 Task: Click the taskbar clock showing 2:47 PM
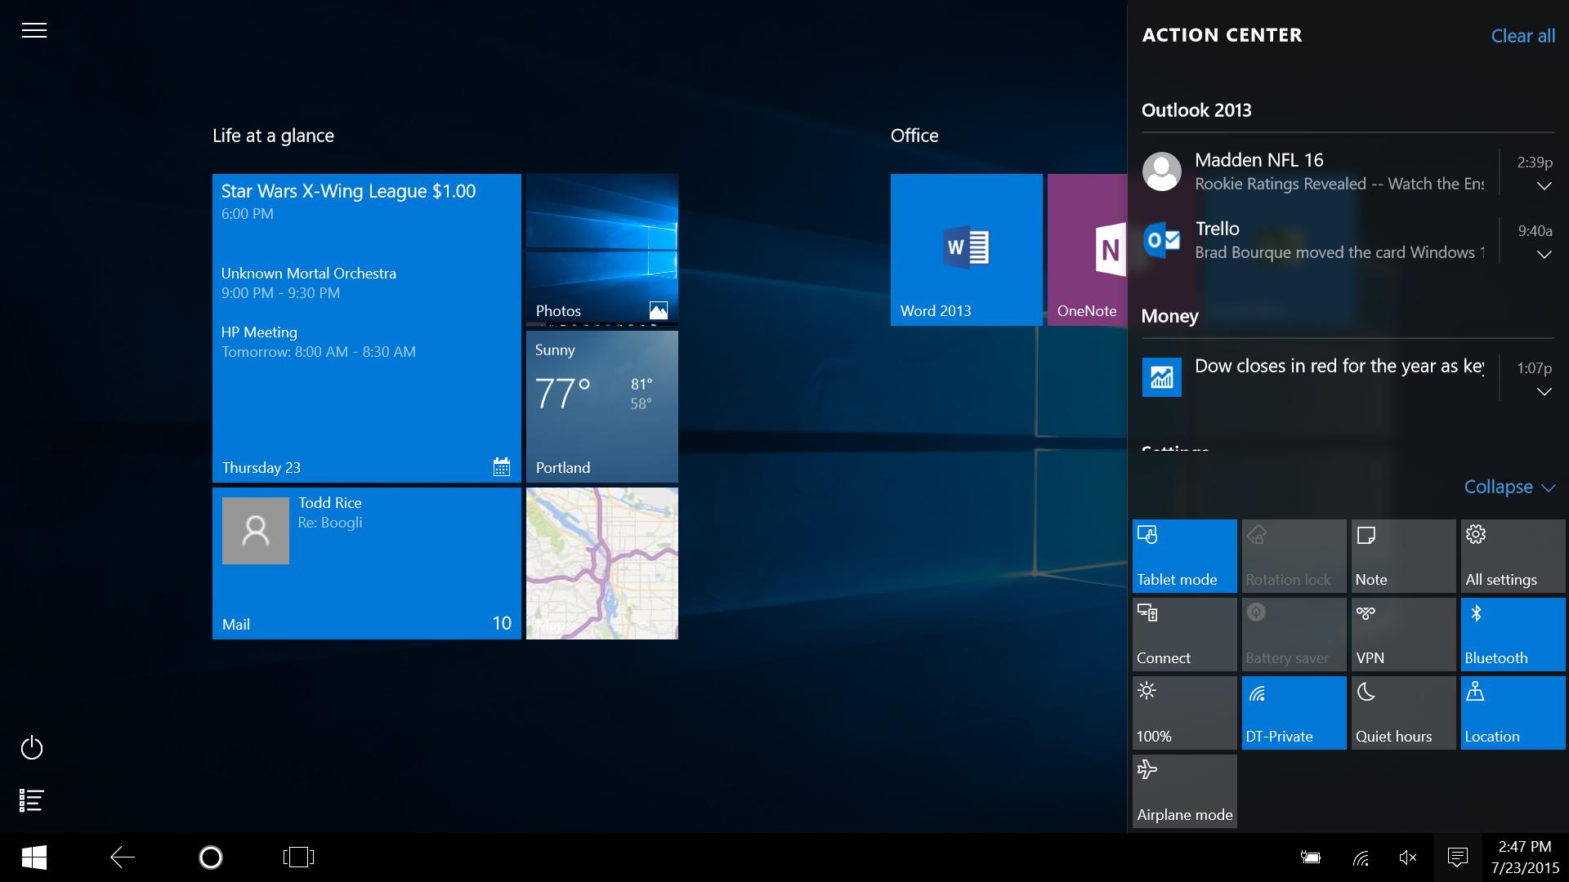[1525, 857]
